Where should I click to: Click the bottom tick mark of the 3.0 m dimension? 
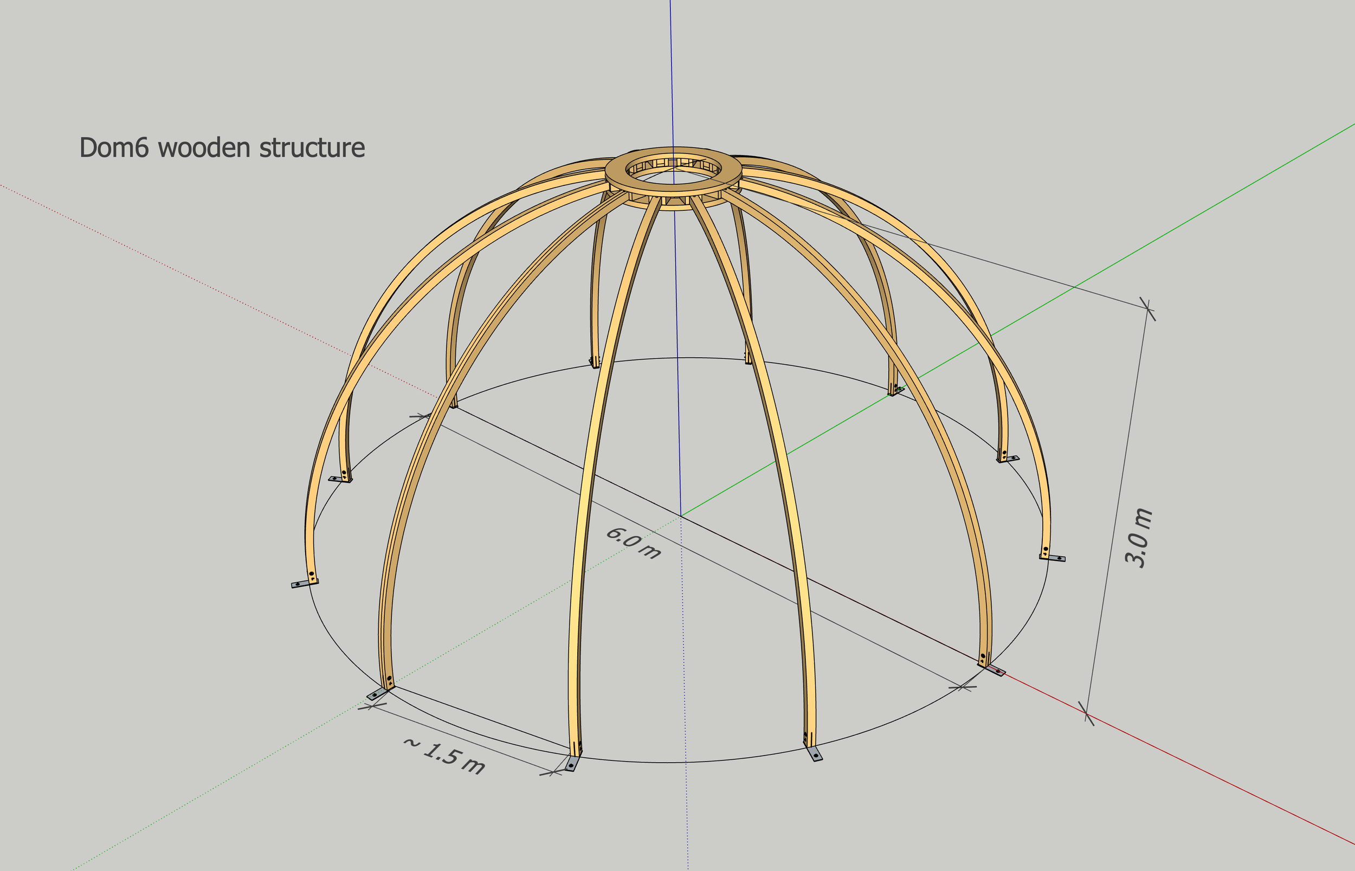(1086, 714)
